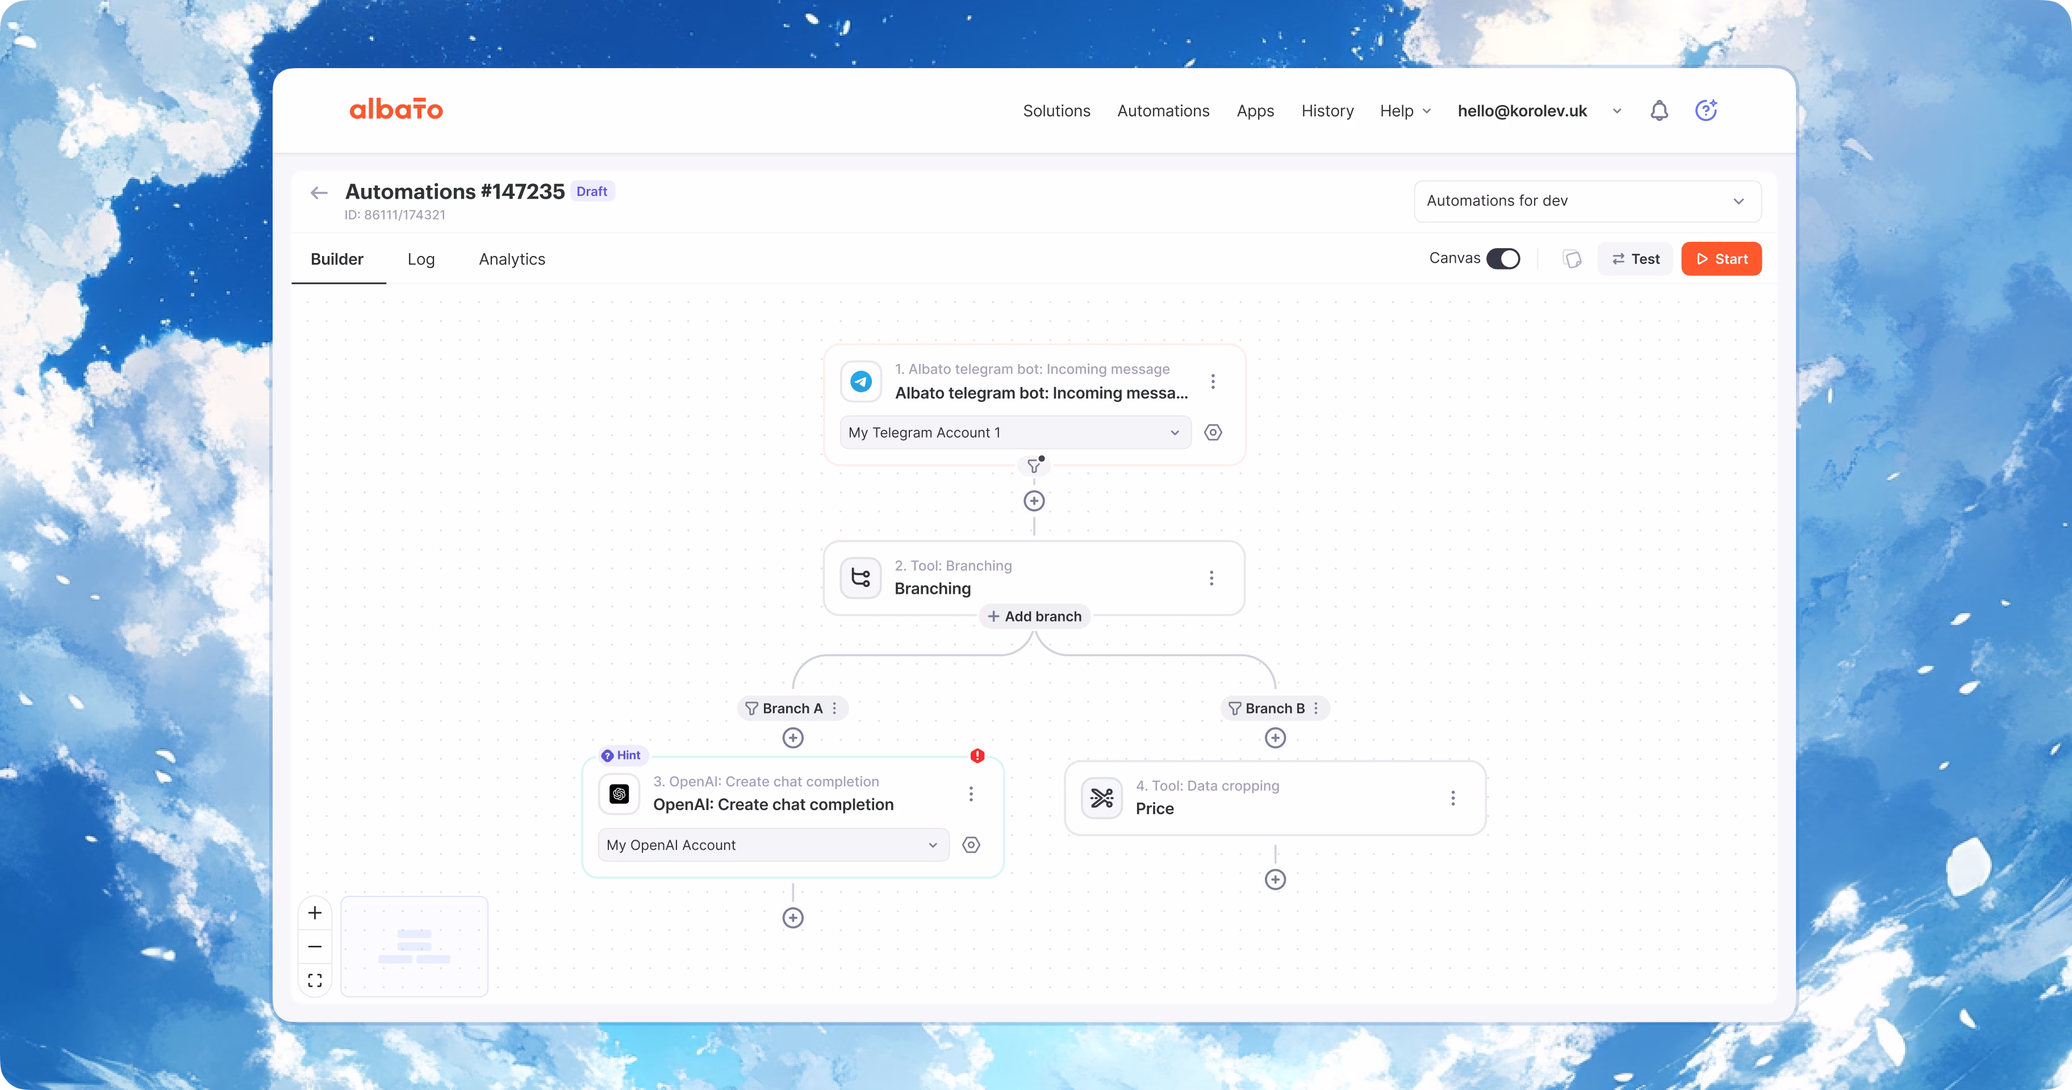Image resolution: width=2072 pixels, height=1090 pixels.
Task: Click the fit-to-screen icon in zoom controls
Action: point(315,980)
